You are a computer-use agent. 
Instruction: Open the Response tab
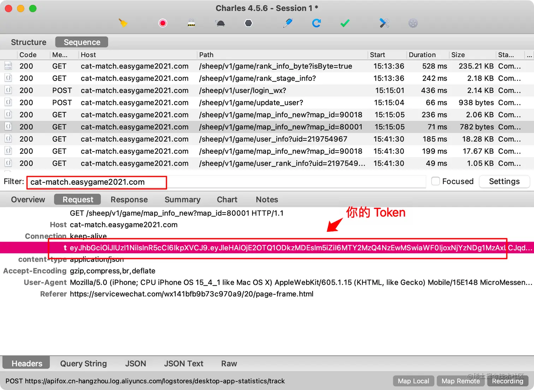[129, 200]
